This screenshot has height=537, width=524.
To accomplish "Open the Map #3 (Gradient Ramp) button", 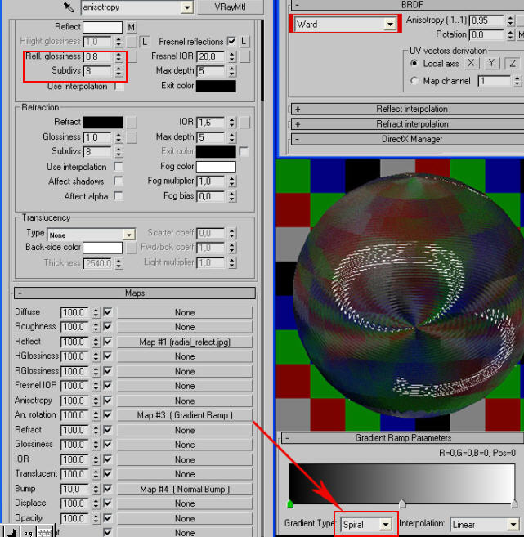I will pyautogui.click(x=184, y=415).
